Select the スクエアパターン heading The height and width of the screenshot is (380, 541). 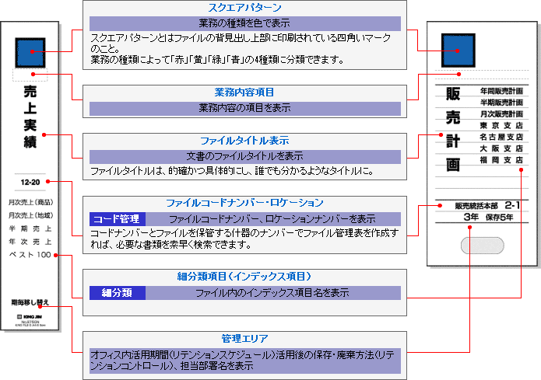pos(244,8)
